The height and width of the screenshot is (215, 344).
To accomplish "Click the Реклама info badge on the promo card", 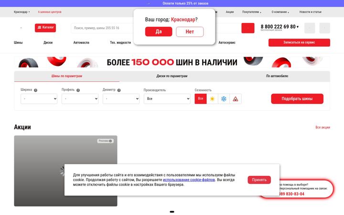I will point(105,141).
